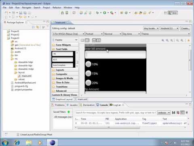Image resolution: width=194 pixels, height=146 pixels.
Task: Switch to the main.xml source tab at bottom
Action: tap(81, 99)
